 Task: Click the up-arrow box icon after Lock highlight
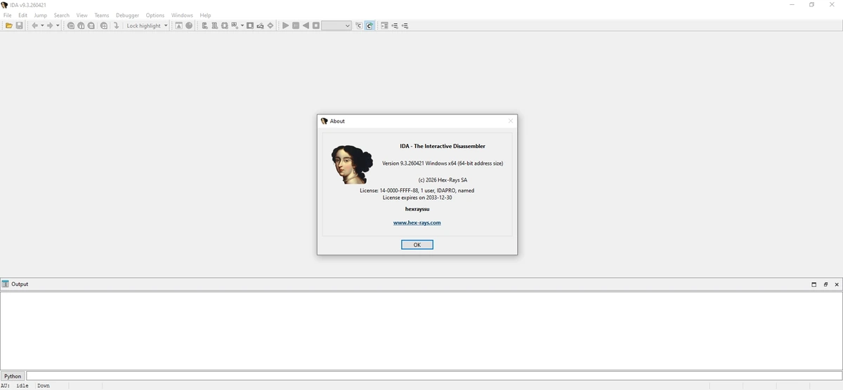178,26
